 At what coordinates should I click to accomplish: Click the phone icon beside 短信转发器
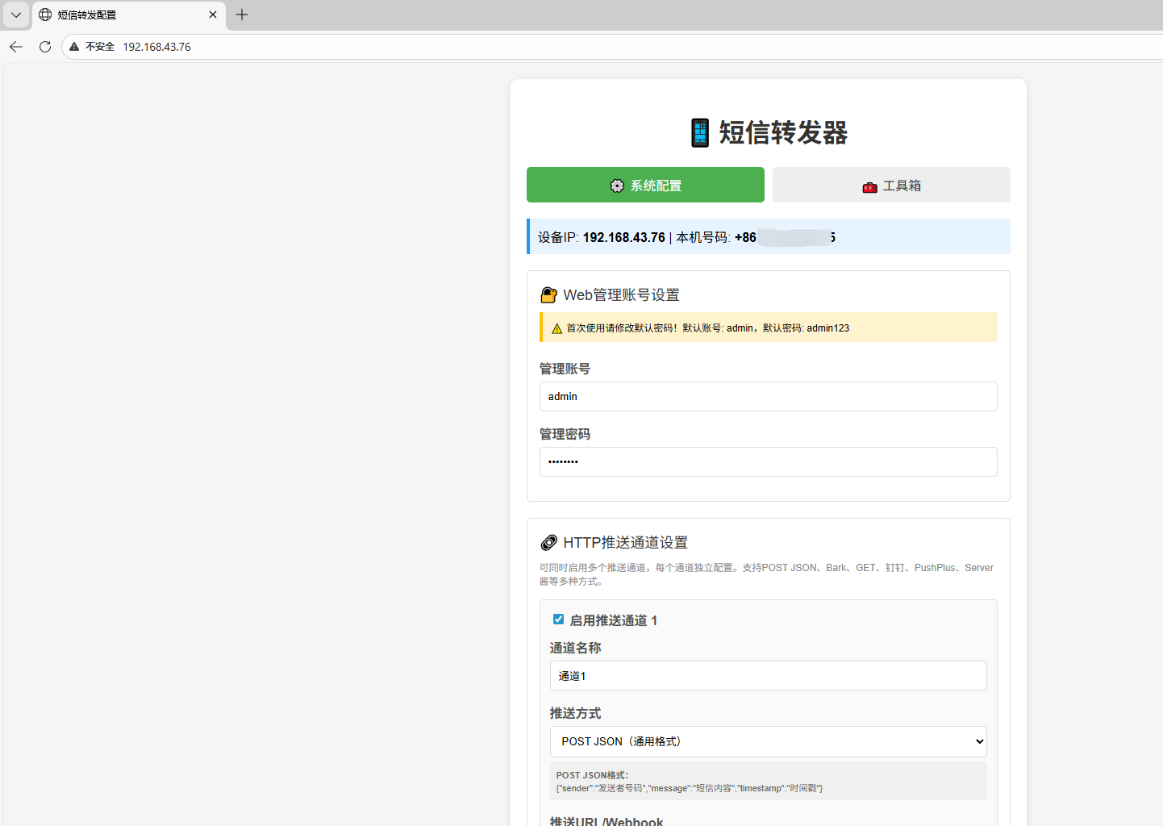pos(700,133)
